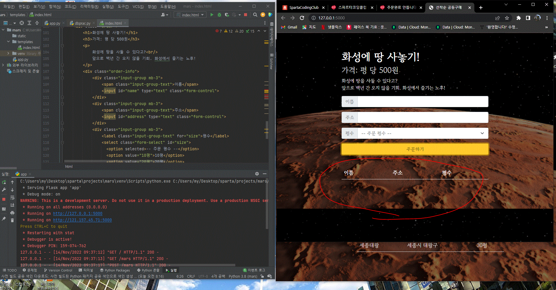Open Run configuration wrench icon
The height and width of the screenshot is (290, 556).
(4, 190)
